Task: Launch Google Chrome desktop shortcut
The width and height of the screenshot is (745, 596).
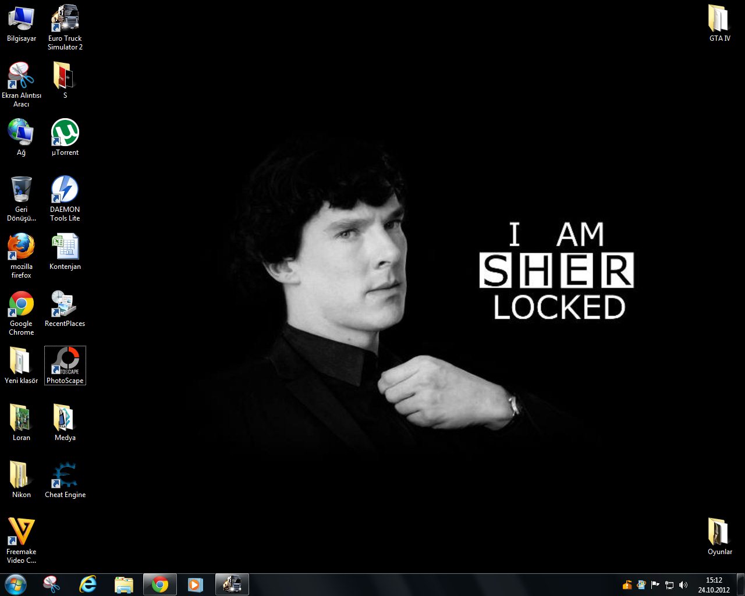Action: (22, 313)
